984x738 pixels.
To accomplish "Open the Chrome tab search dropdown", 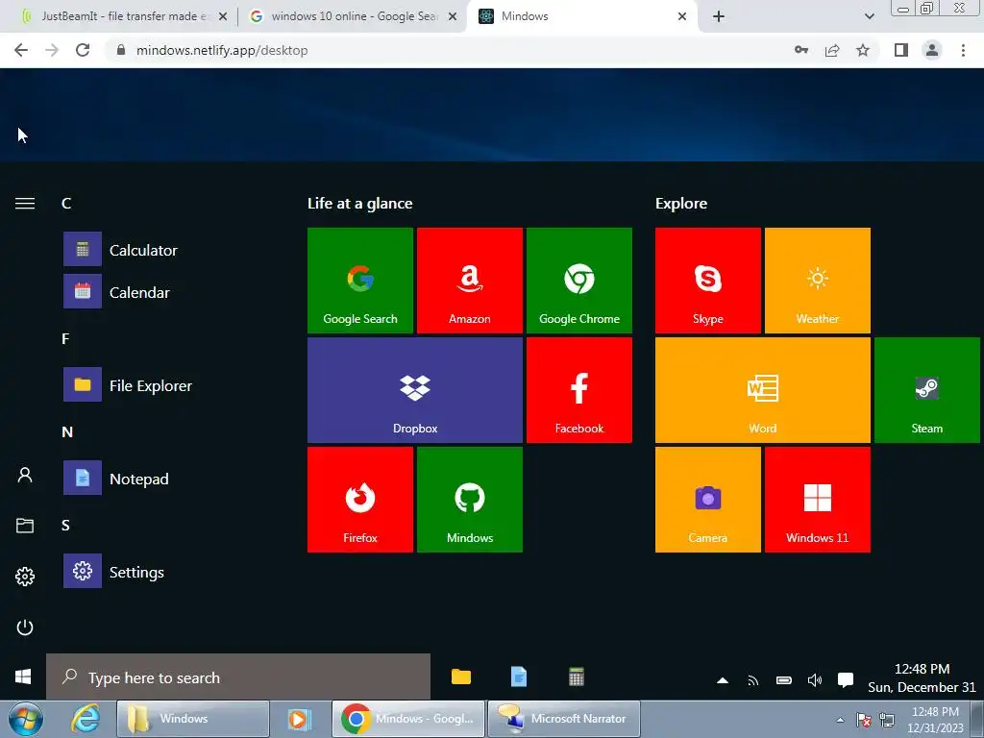I will [x=869, y=16].
